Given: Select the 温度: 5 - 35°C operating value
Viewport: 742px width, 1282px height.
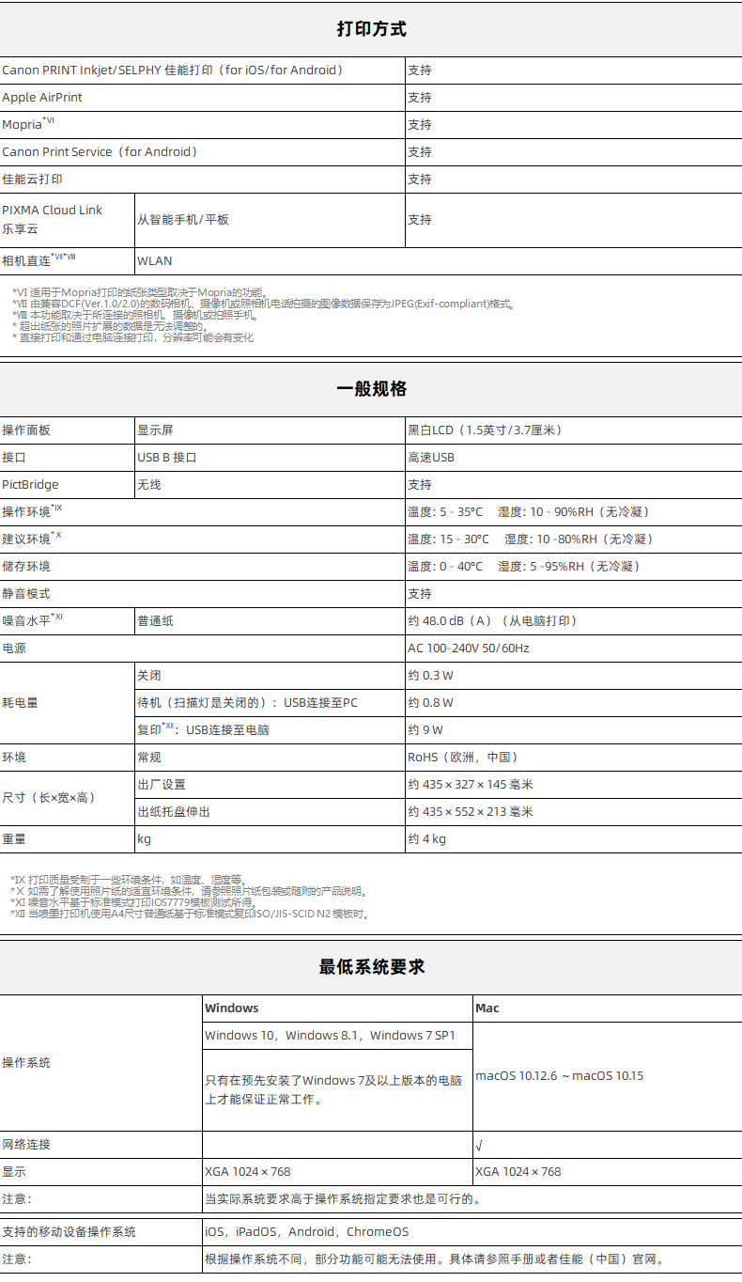Looking at the screenshot, I should tap(530, 511).
